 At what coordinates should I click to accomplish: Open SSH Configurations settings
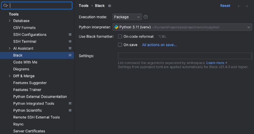[x=30, y=35]
